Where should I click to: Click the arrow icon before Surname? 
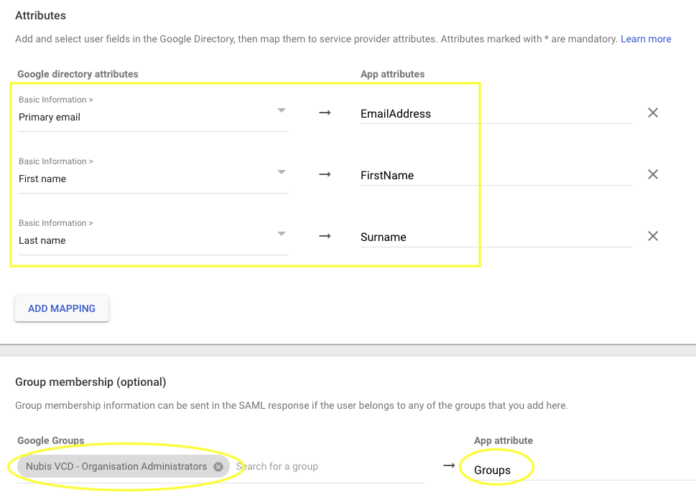coord(325,236)
